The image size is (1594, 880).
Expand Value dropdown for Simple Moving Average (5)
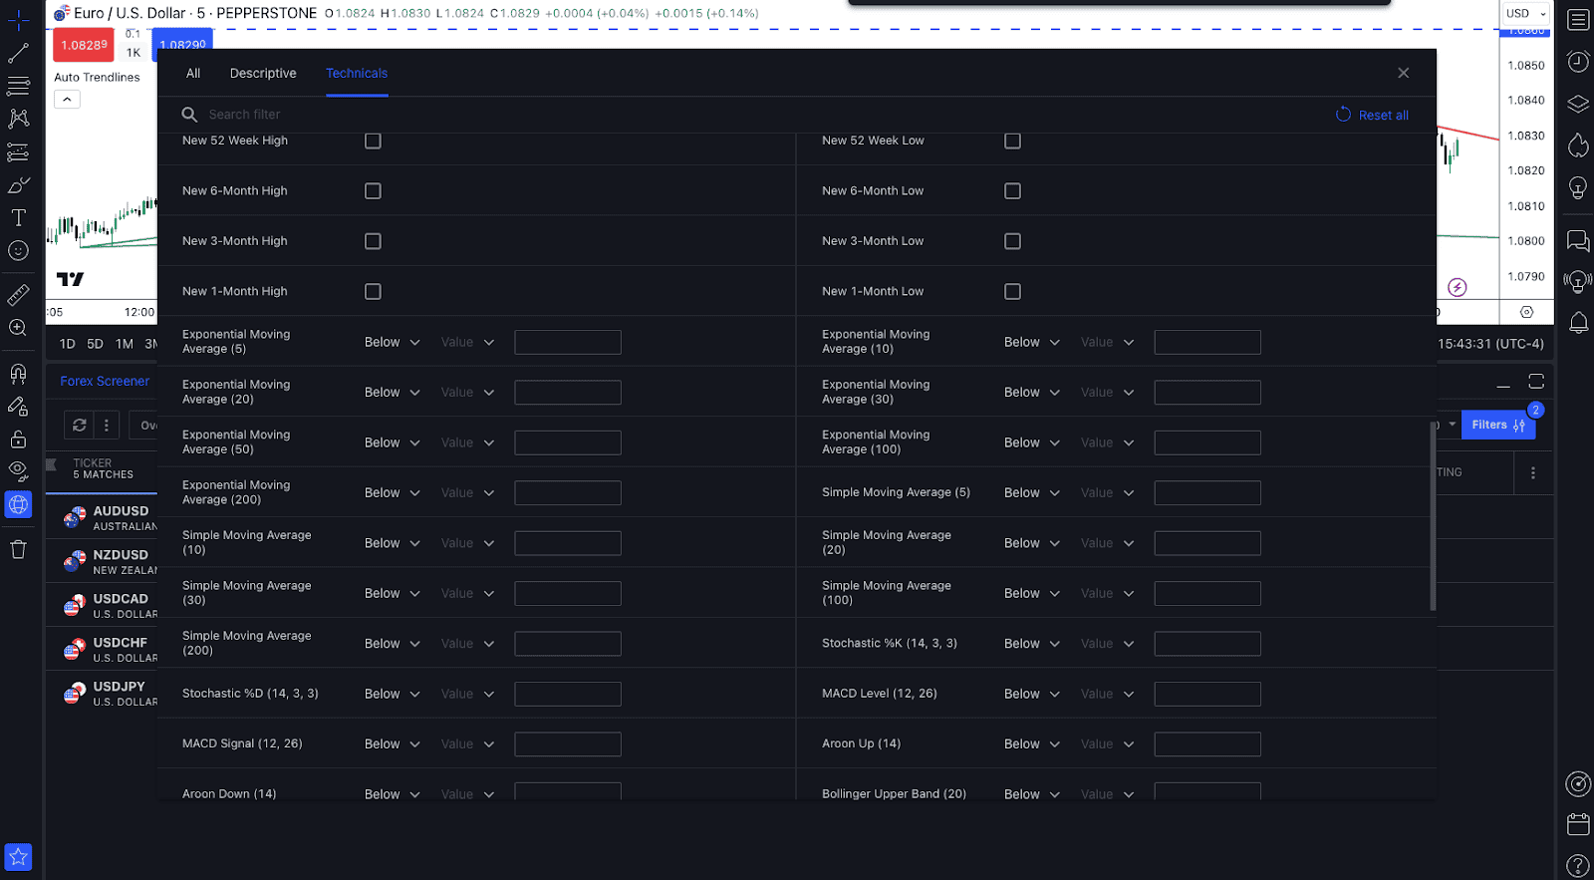[1107, 493]
